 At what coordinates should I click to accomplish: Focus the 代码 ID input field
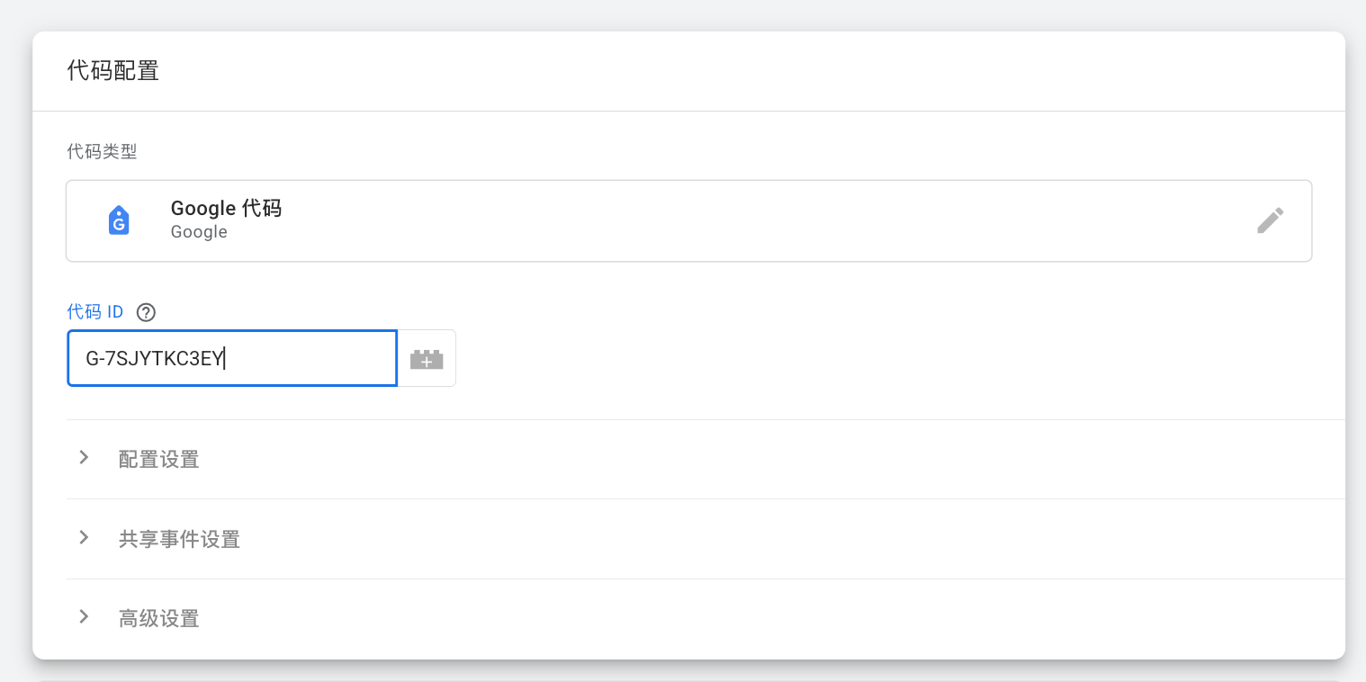point(231,358)
